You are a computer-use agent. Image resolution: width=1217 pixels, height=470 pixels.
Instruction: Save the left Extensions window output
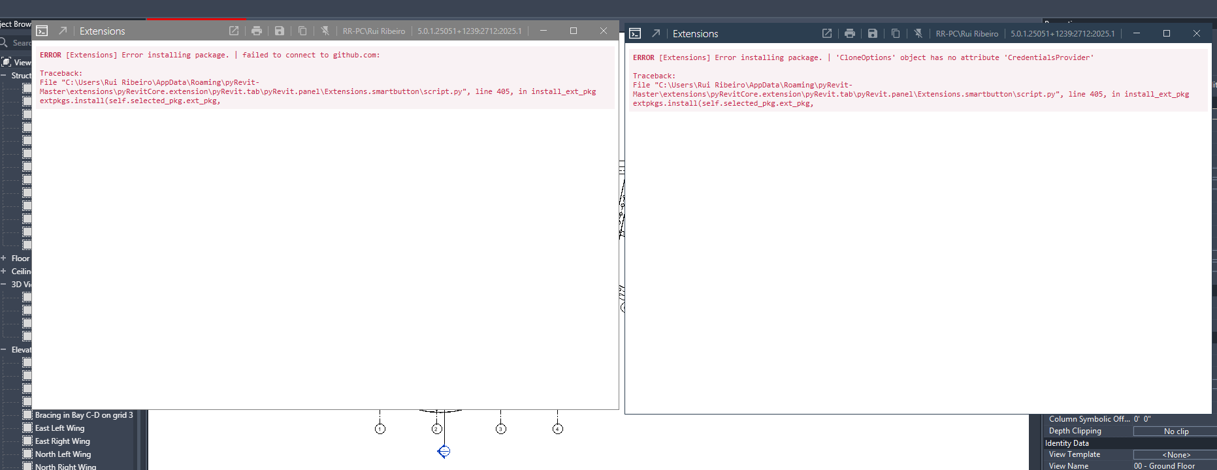coord(280,31)
